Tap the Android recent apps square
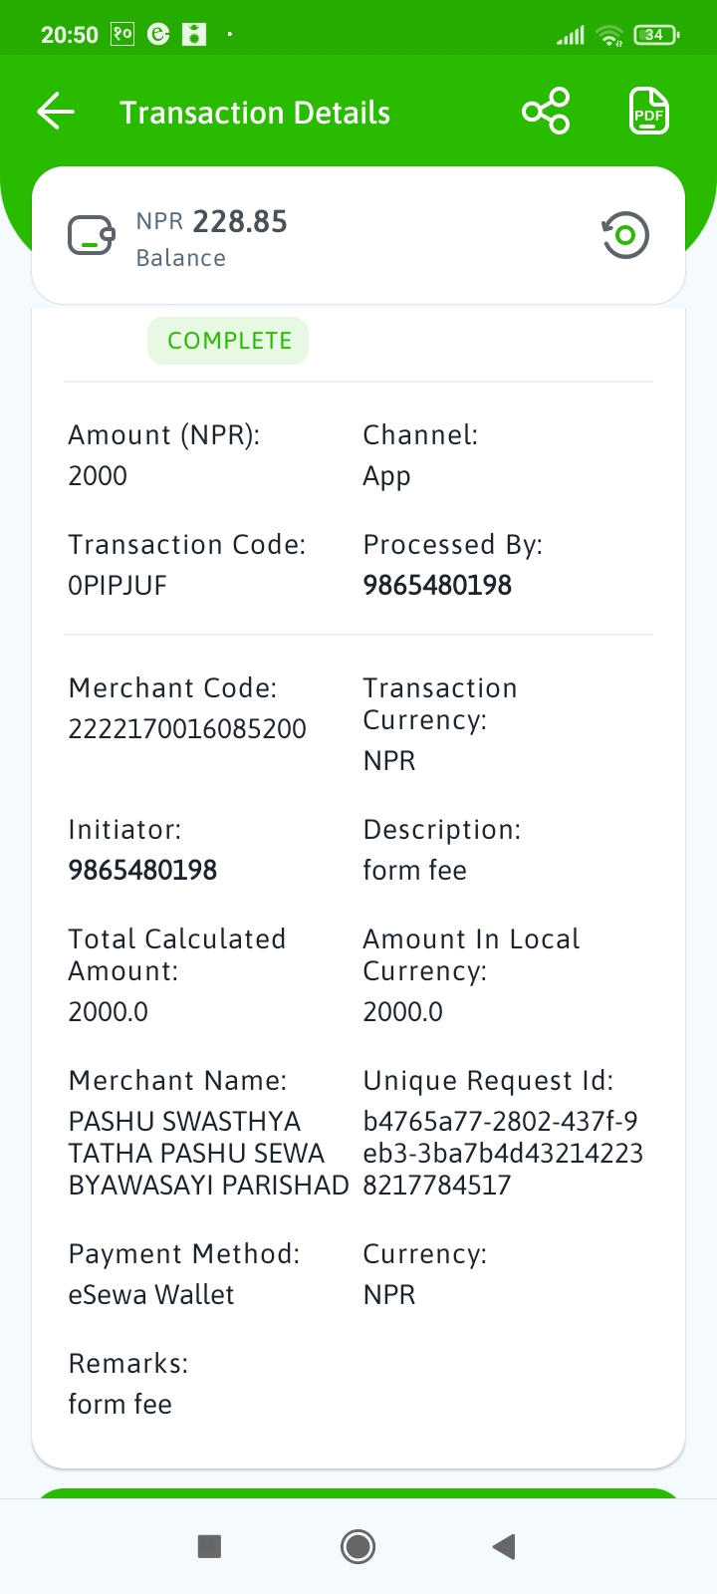 (209, 1546)
